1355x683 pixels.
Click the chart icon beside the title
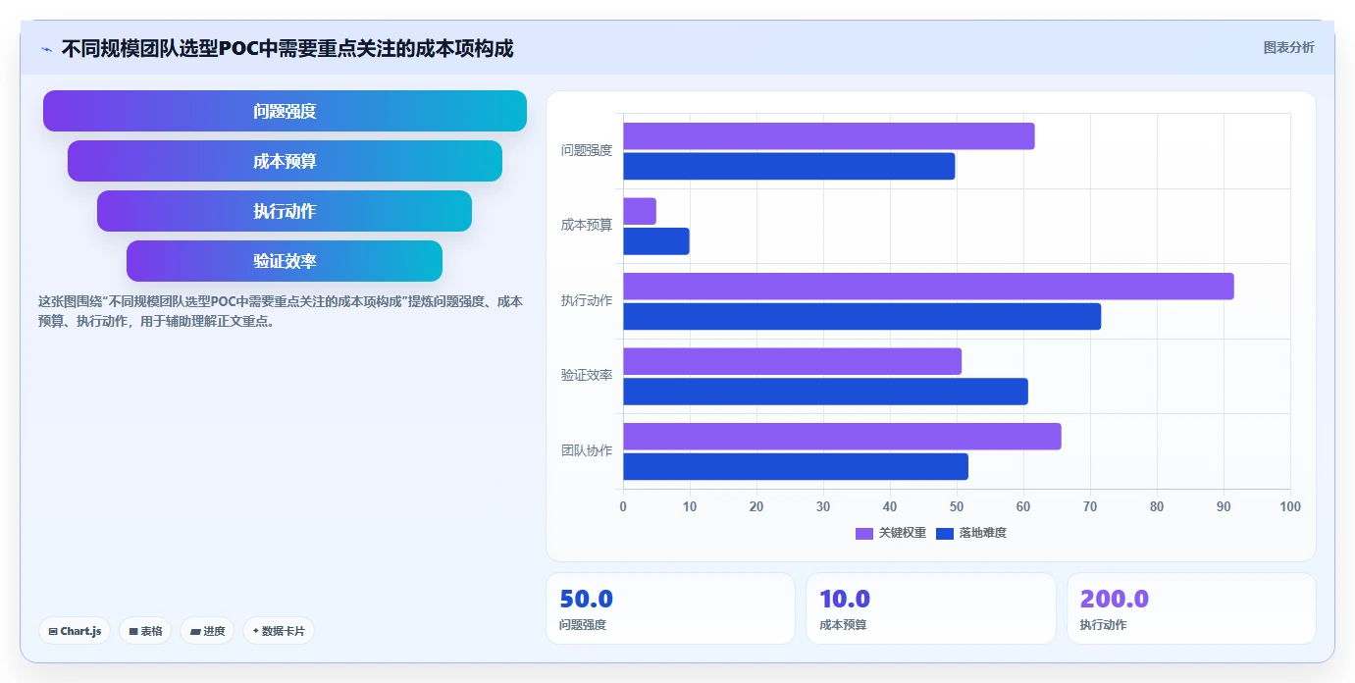coord(47,49)
